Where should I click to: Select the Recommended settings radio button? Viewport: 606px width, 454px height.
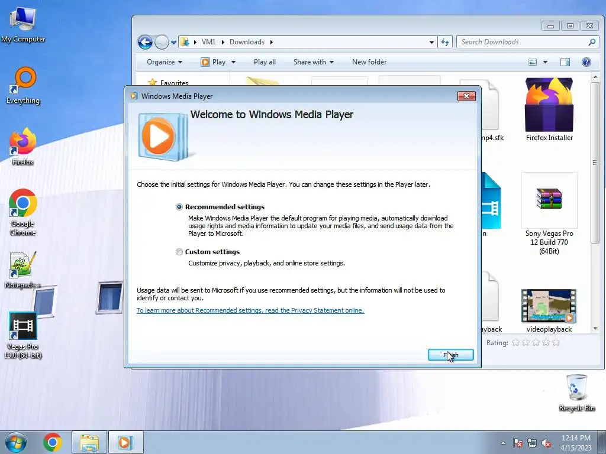coord(179,207)
